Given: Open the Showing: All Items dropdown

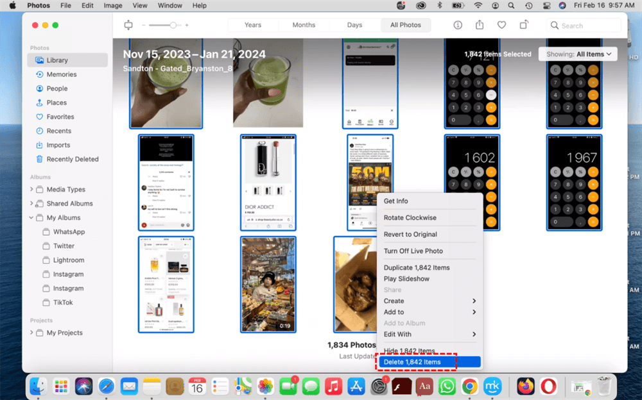Looking at the screenshot, I should tap(578, 54).
